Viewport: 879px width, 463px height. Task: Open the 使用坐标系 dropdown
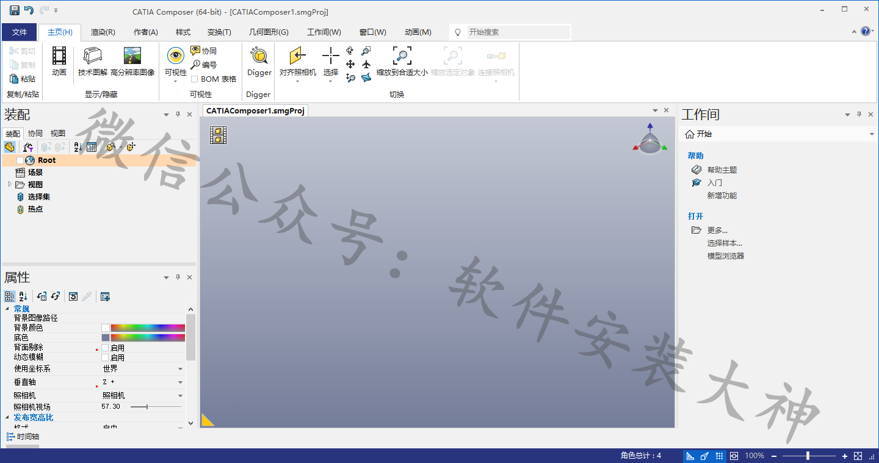(x=180, y=369)
